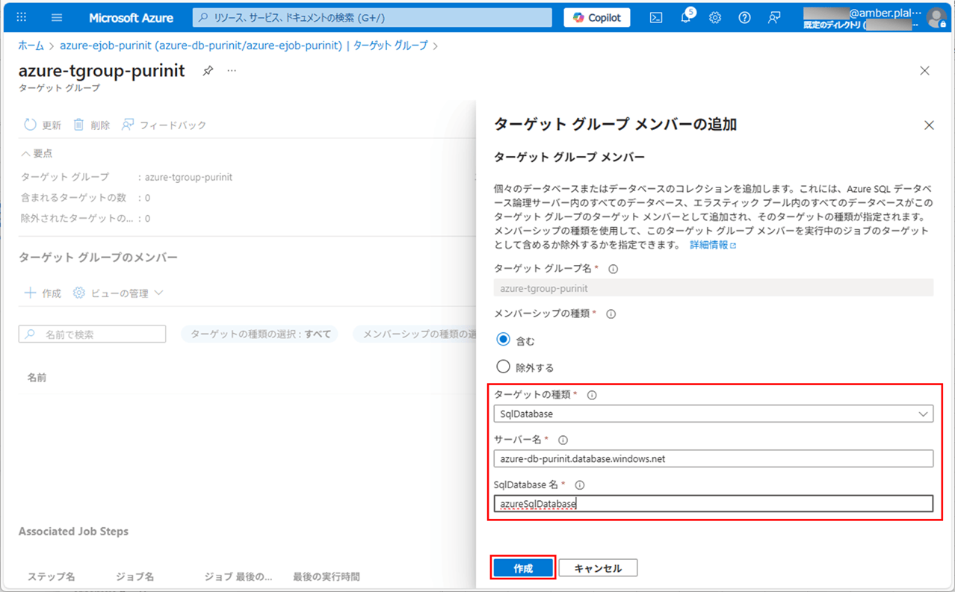
Task: Collapse the 要点 section
Action: click(x=37, y=153)
